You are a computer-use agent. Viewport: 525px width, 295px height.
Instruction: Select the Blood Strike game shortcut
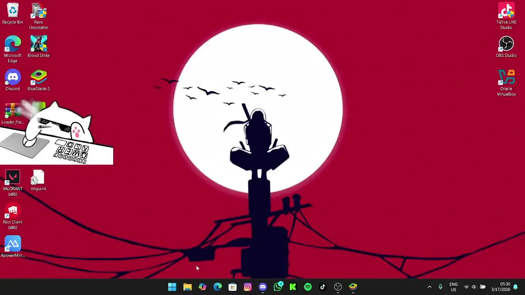coord(39,47)
